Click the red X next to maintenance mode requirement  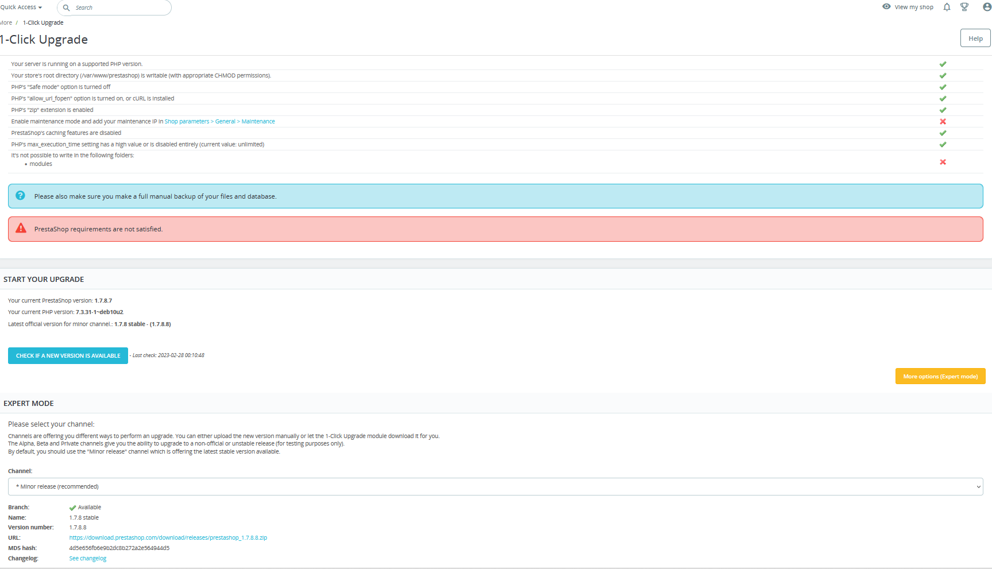click(943, 121)
